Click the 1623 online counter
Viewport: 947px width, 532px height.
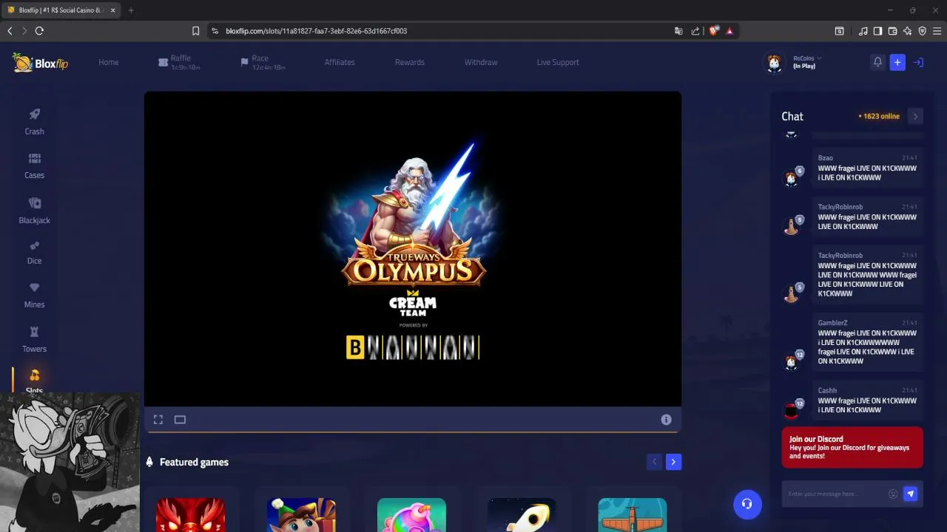click(879, 116)
